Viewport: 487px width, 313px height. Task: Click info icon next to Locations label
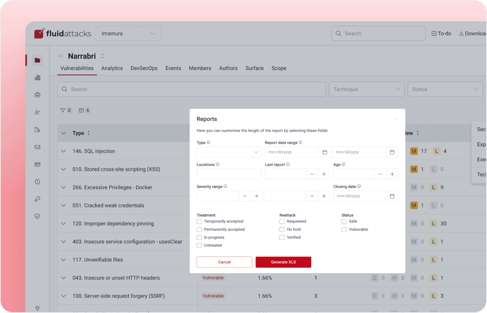[x=217, y=164]
